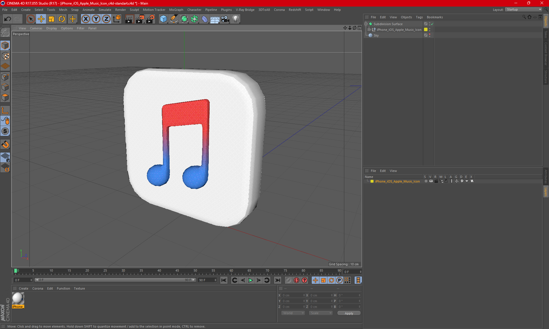Render the active view
The width and height of the screenshot is (549, 329).
pyautogui.click(x=129, y=19)
